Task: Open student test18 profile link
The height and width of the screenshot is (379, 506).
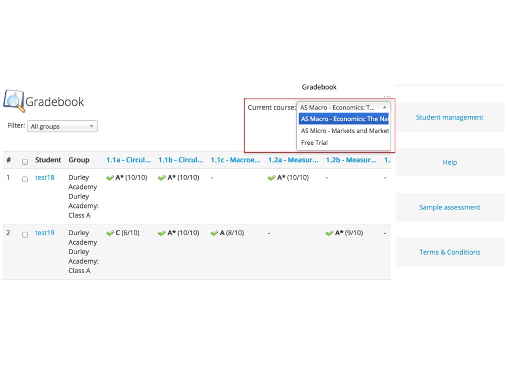Action: 44,177
